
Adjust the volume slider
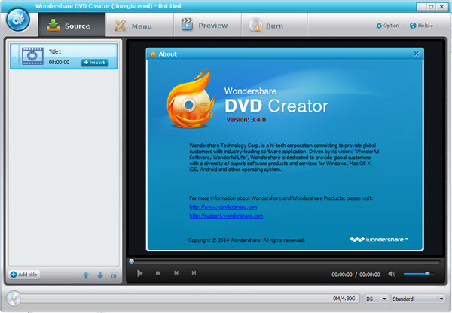coord(418,274)
